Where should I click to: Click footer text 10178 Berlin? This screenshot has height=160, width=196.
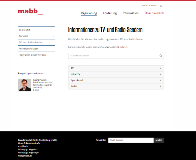pos(23,146)
